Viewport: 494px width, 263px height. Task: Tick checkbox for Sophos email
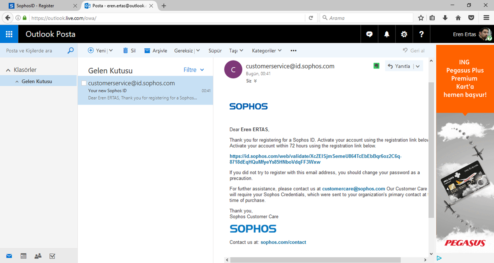(x=84, y=83)
